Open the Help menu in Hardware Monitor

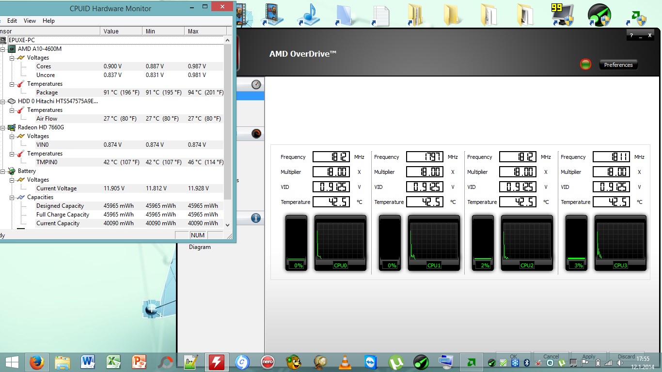(48, 21)
